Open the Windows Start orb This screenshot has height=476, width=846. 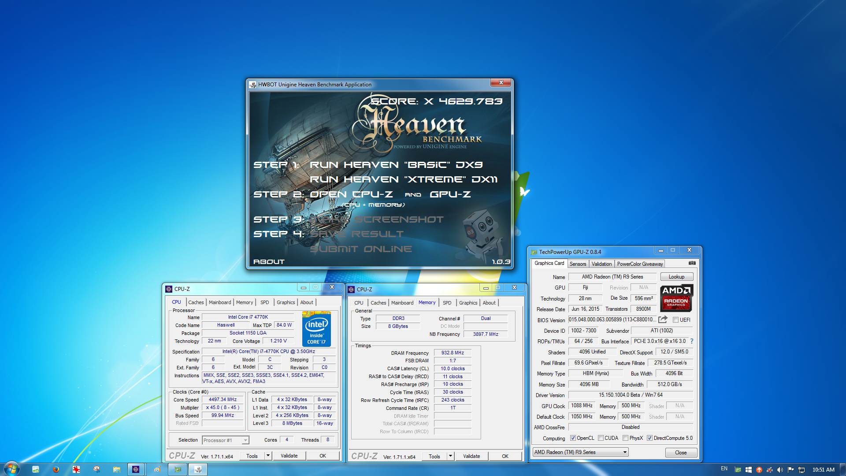point(12,469)
